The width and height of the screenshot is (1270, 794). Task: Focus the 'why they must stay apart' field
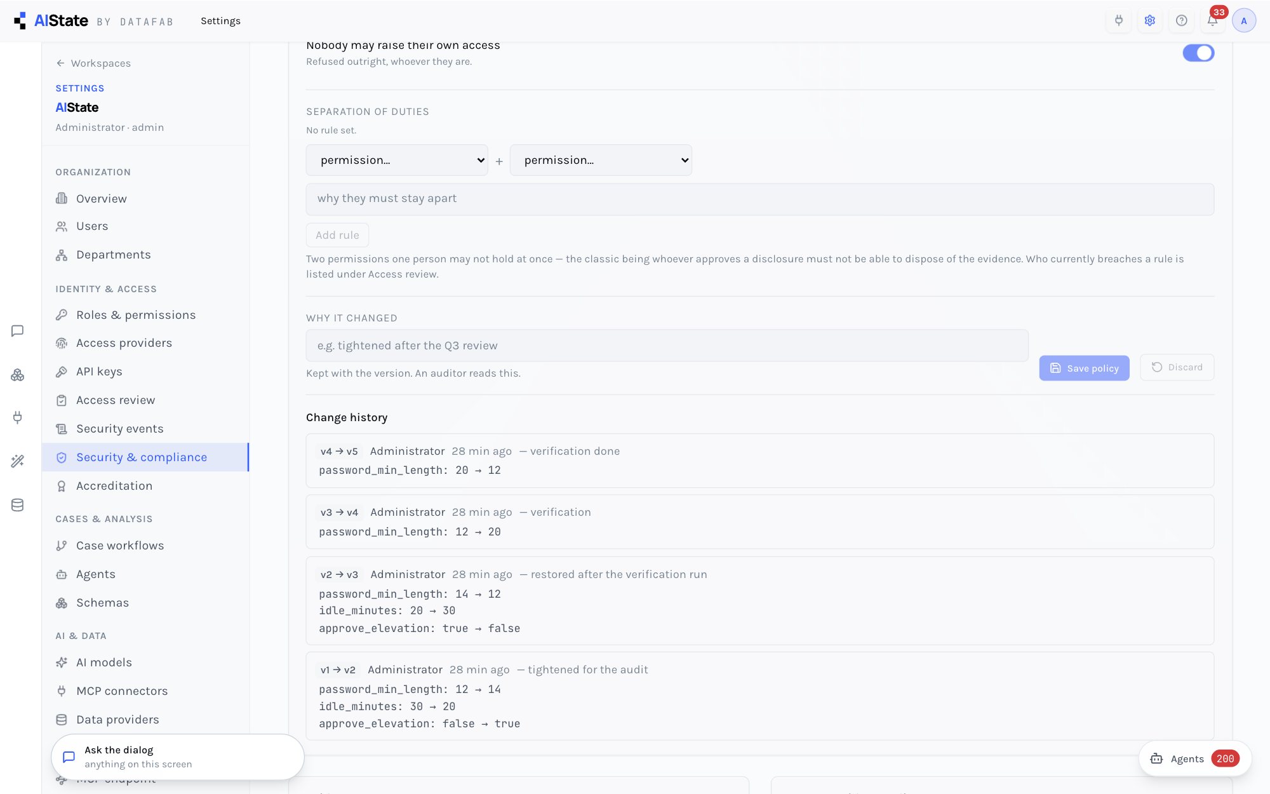[759, 199]
